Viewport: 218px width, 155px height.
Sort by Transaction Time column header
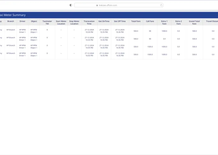pyautogui.click(x=89, y=22)
